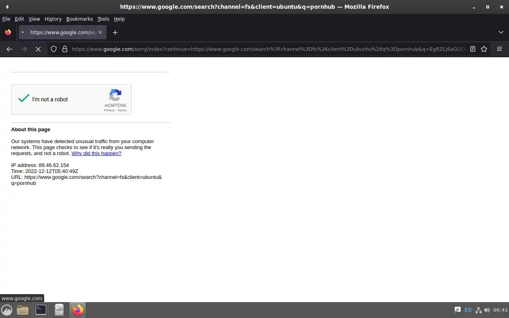Open the Tools menu
The width and height of the screenshot is (509, 318).
[103, 19]
